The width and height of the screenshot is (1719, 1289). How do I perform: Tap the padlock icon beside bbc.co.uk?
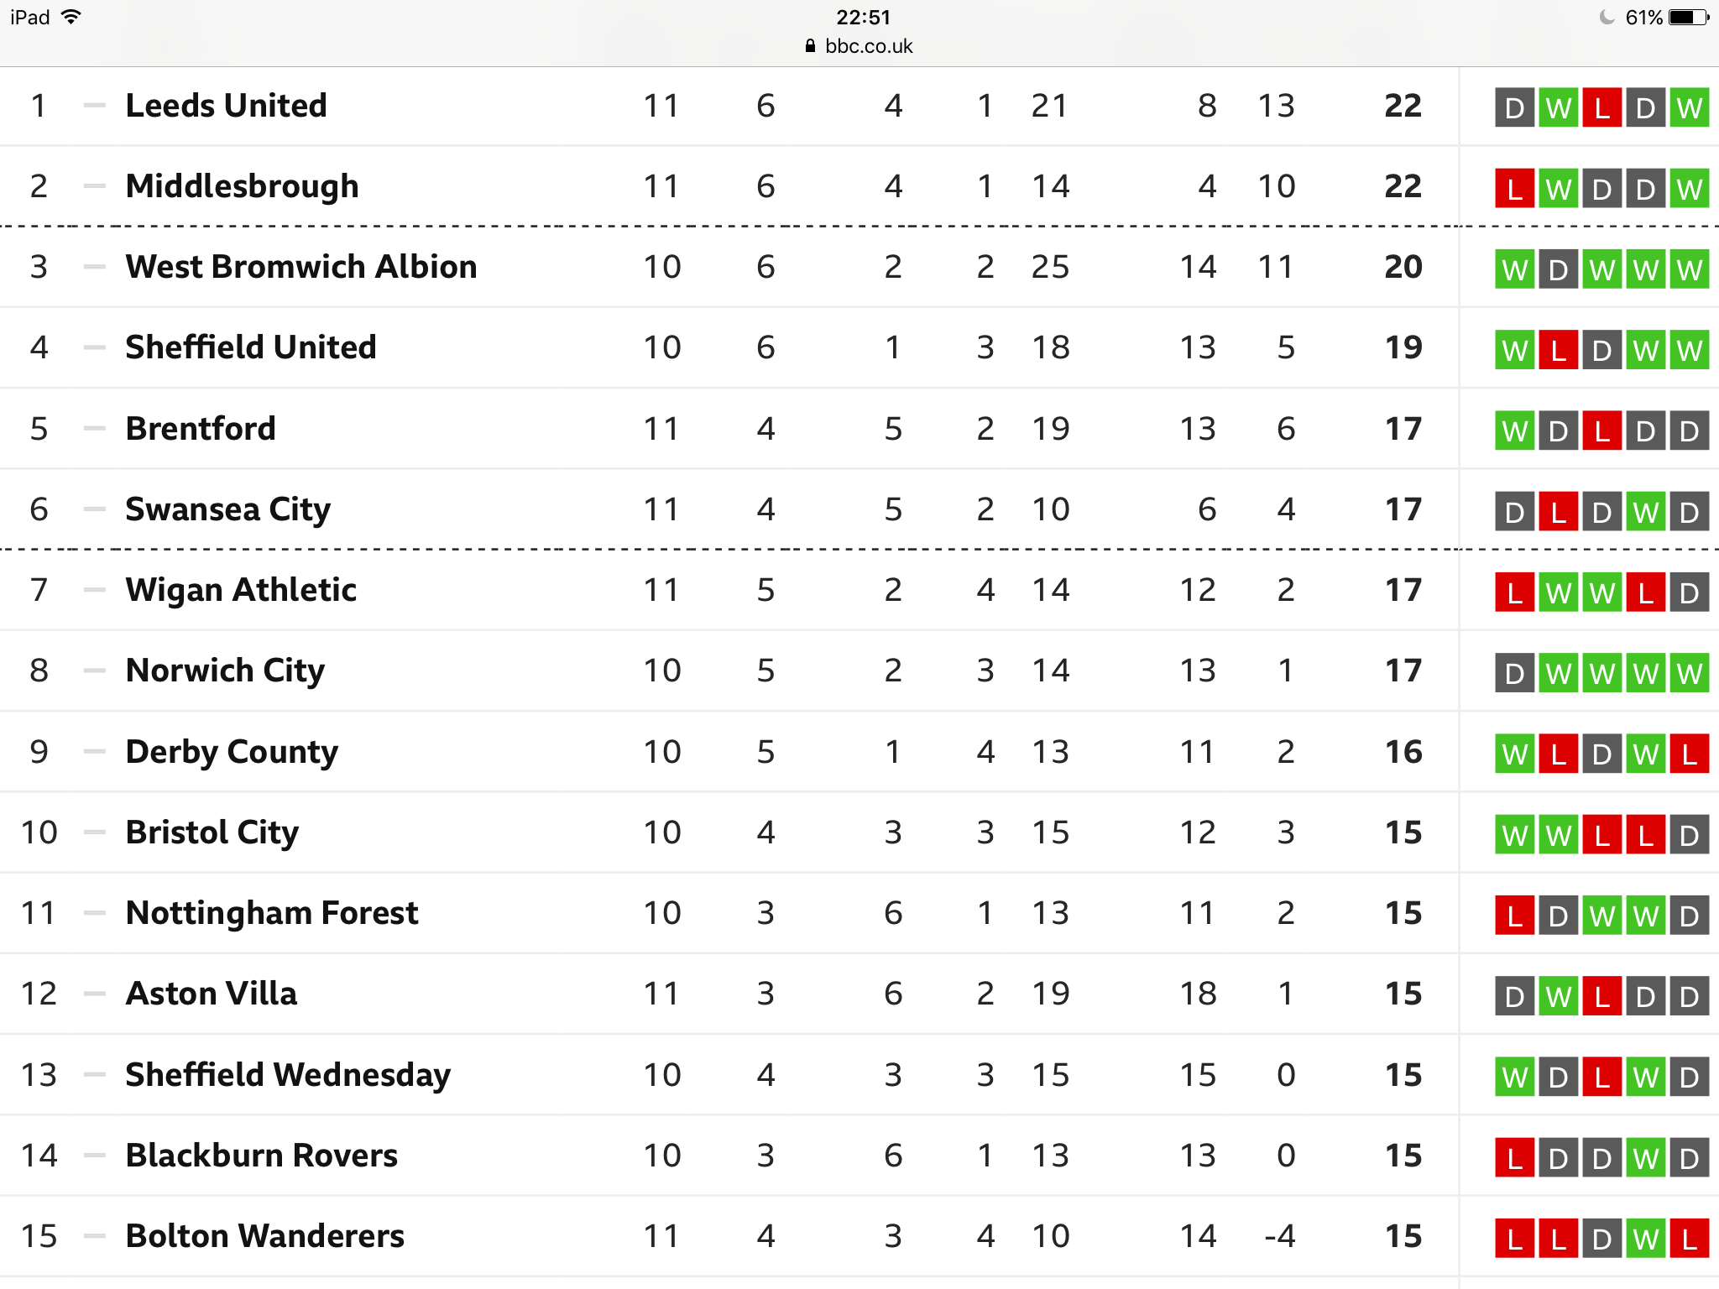pos(810,46)
